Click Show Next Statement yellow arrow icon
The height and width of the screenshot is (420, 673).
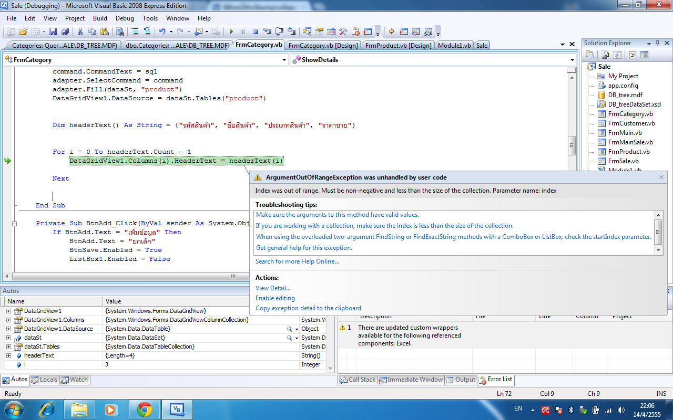point(392,31)
